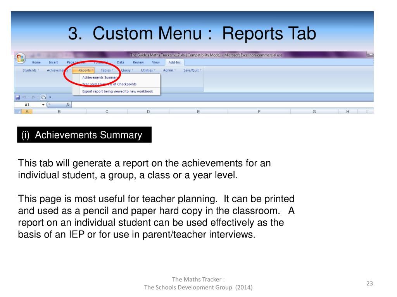Click the insert function fx icon

(x=67, y=104)
